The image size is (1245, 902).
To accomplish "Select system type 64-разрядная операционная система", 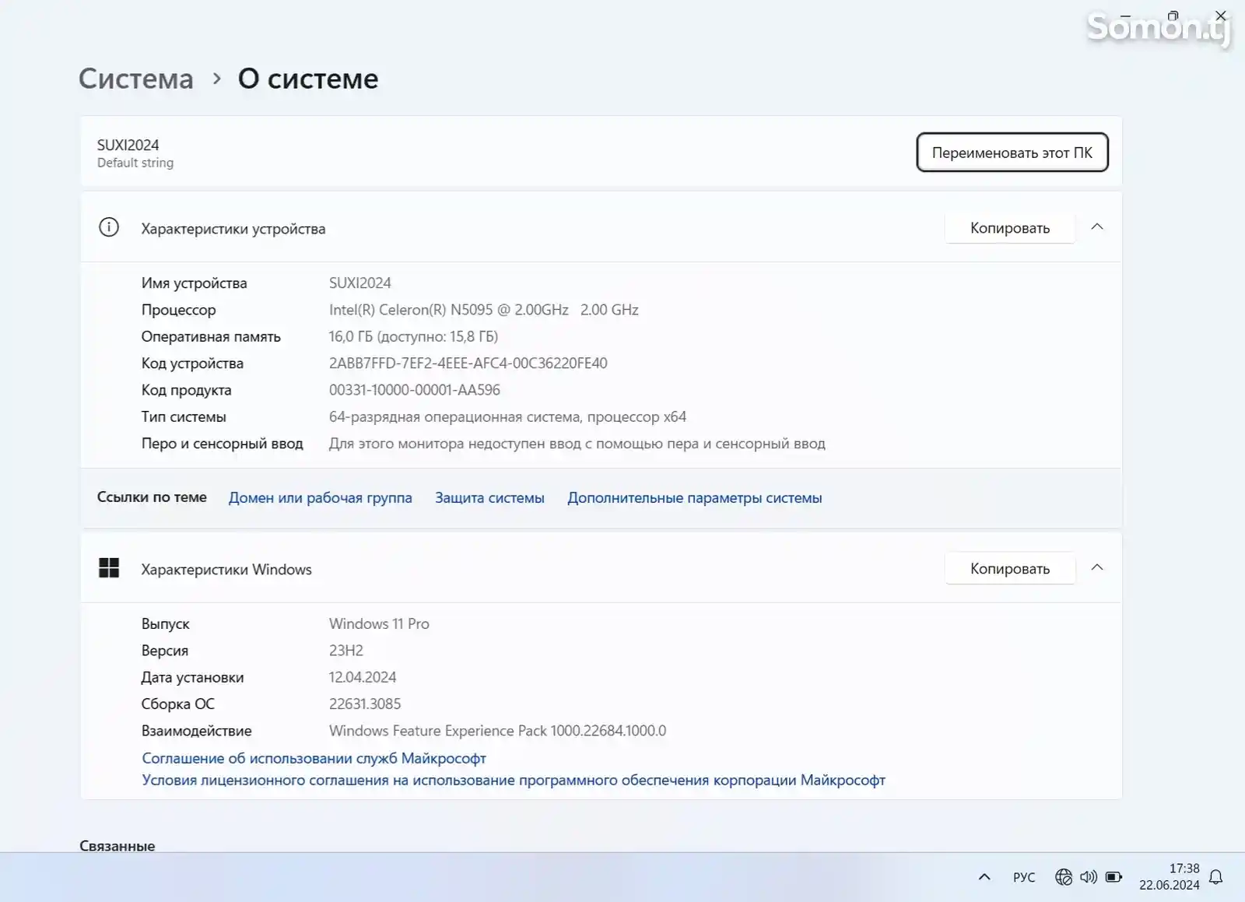I will click(x=507, y=417).
